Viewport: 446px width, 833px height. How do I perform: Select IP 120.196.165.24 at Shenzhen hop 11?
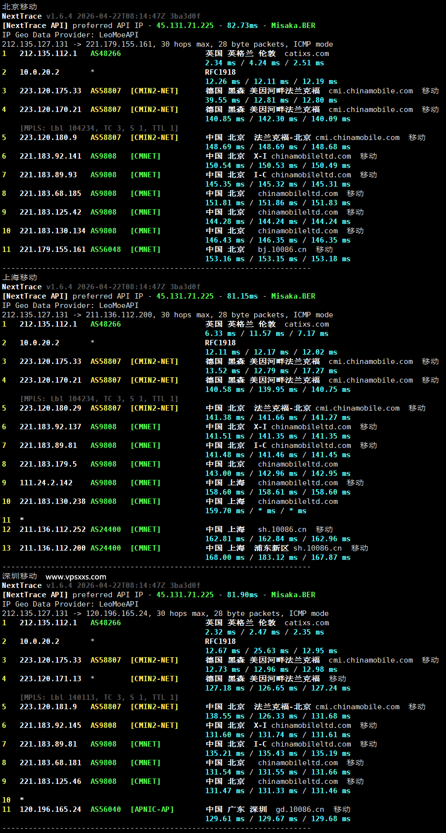pos(51,809)
